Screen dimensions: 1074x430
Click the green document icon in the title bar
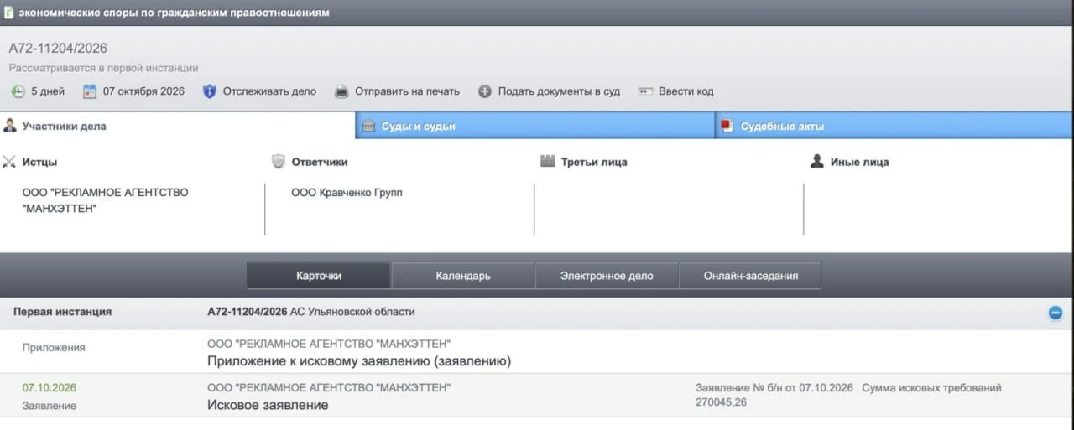click(9, 13)
